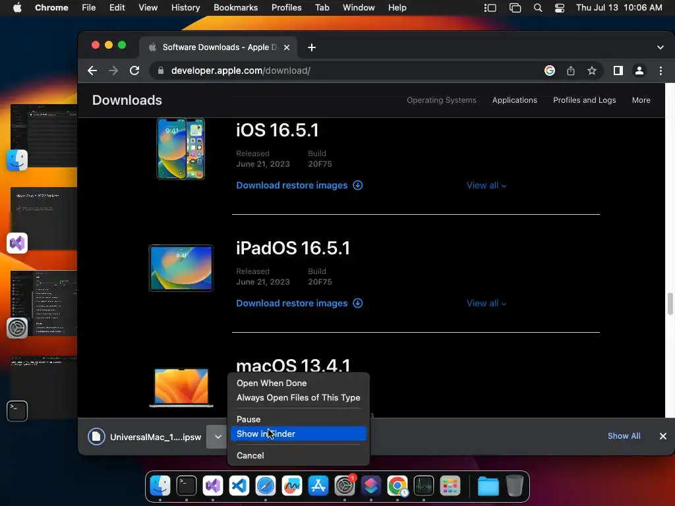Expand the tab search chevron

click(660, 47)
